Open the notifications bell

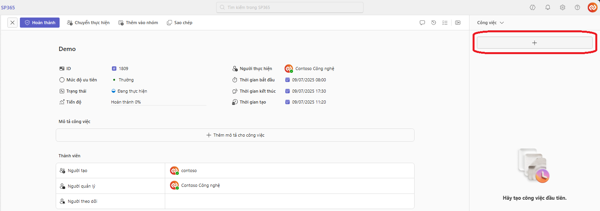point(548,7)
